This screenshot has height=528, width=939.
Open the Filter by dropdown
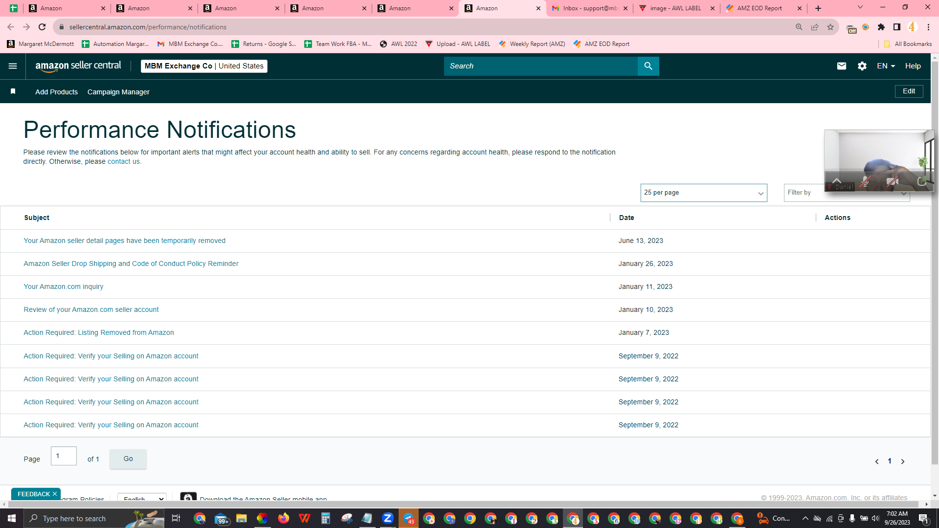(x=847, y=193)
